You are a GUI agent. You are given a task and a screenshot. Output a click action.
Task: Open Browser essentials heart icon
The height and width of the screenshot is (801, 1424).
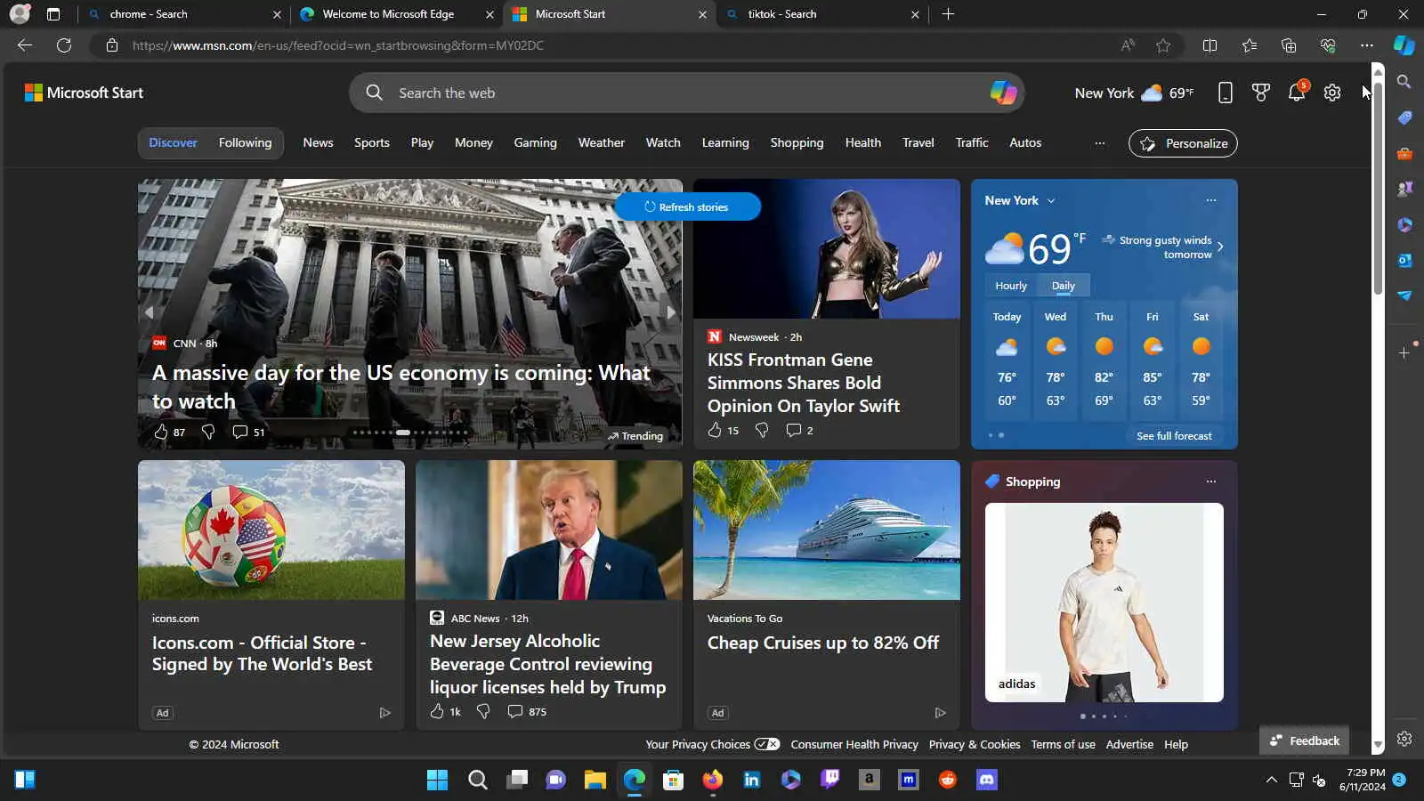pos(1328,45)
